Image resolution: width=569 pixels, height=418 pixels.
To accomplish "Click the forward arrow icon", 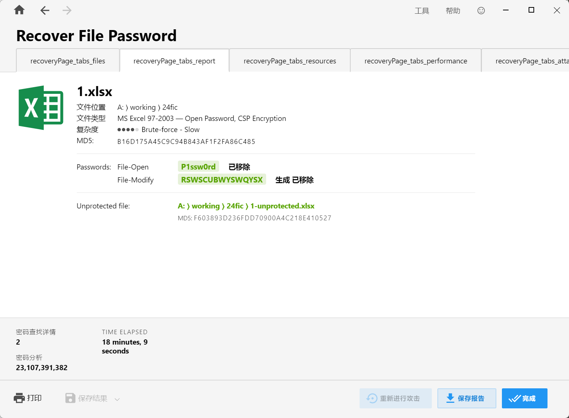I will pos(67,10).
